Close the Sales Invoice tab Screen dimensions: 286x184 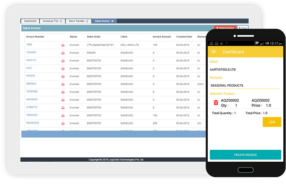[x=113, y=21]
